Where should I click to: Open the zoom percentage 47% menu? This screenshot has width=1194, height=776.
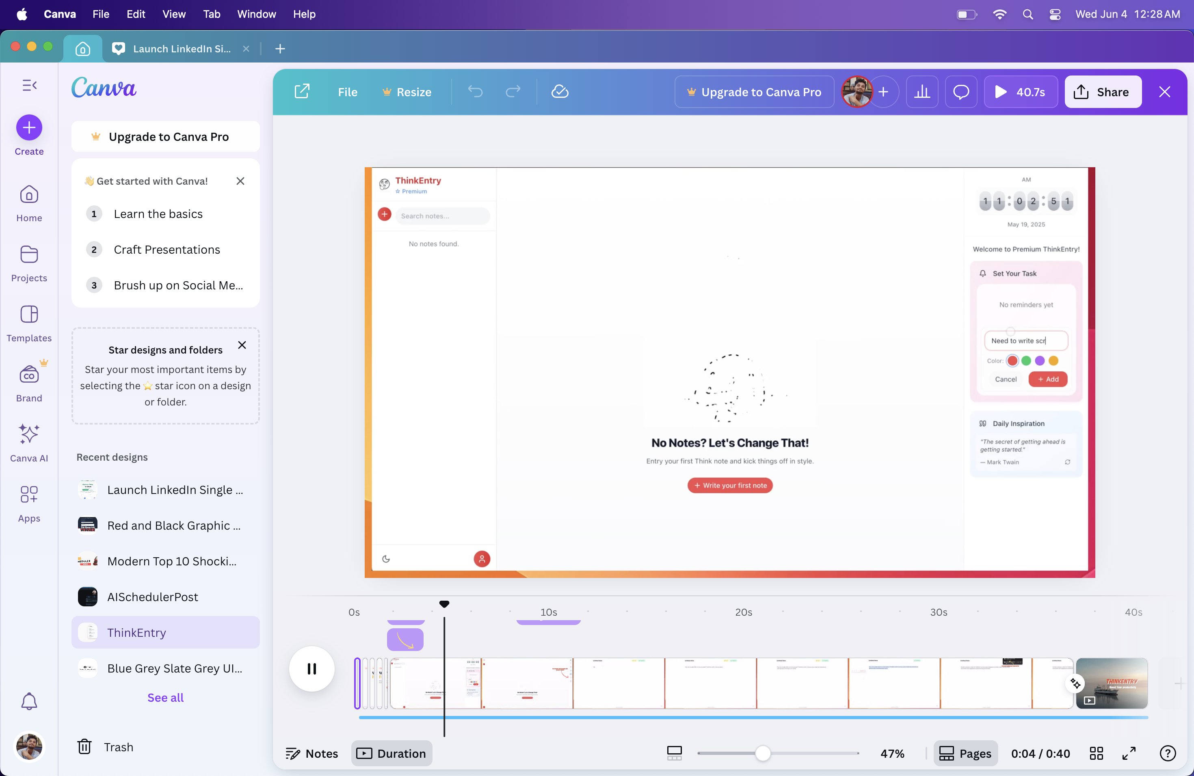893,753
